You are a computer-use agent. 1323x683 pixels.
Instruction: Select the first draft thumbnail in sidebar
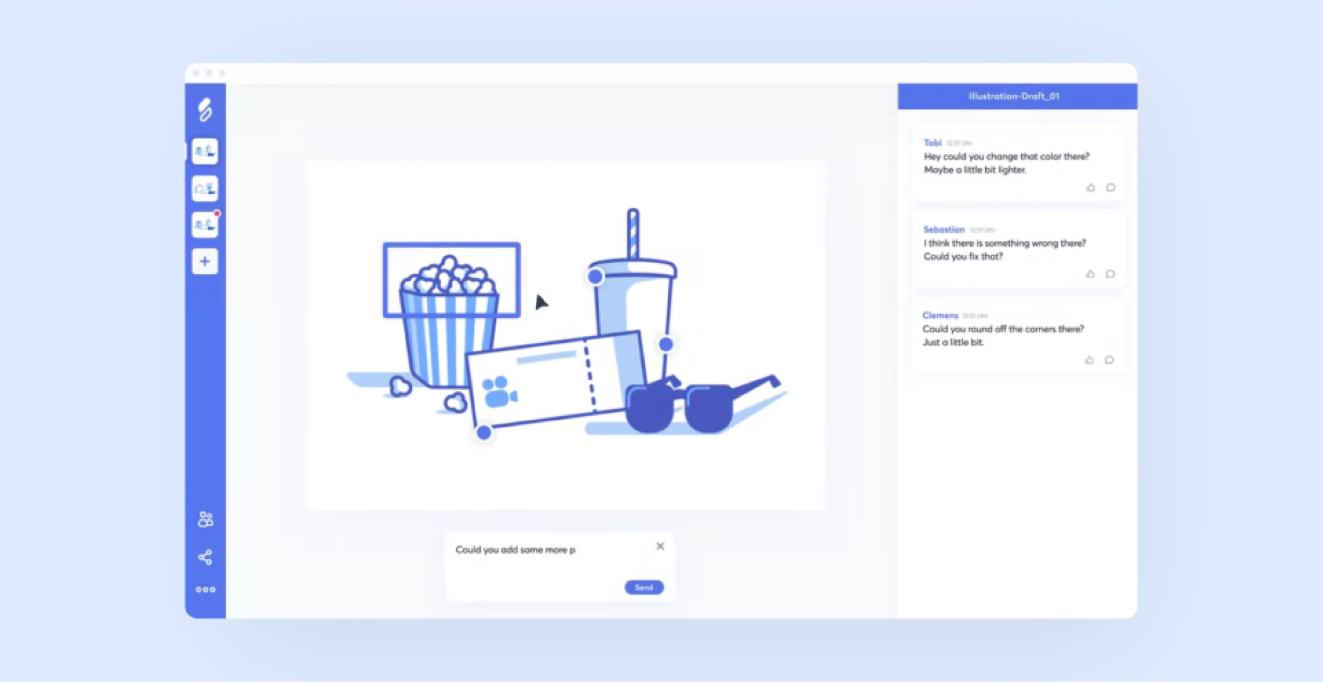(x=205, y=151)
